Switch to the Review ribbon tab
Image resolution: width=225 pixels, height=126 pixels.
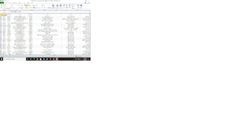[x=28, y=3]
